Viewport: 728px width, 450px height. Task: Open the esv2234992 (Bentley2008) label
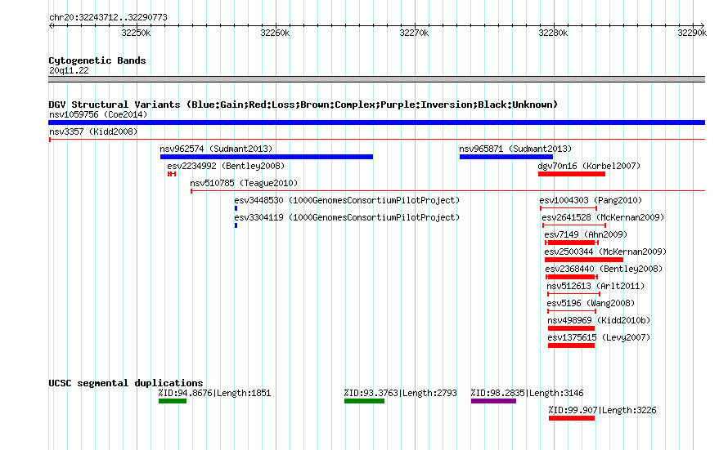[226, 166]
